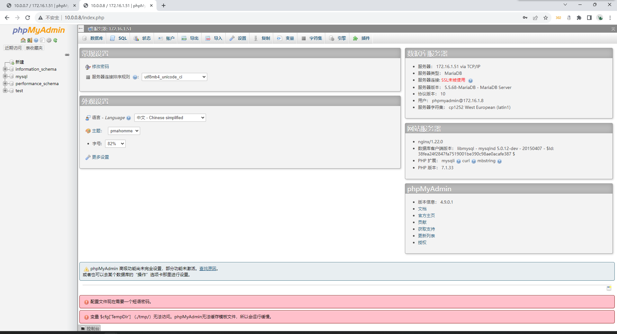Click the help icon after SSL未被使用
The image size is (617, 334).
coord(470,81)
